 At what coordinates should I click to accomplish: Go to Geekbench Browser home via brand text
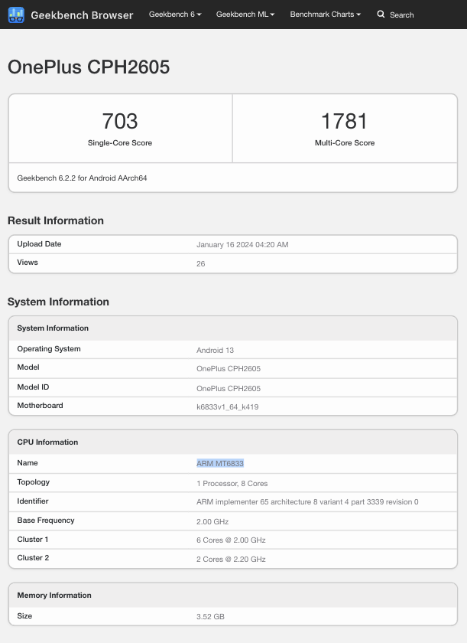tap(82, 15)
